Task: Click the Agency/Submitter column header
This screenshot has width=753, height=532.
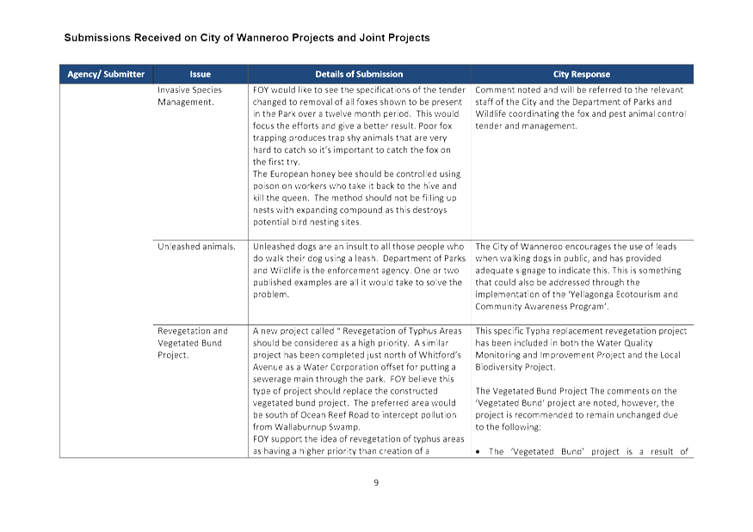Action: (107, 74)
